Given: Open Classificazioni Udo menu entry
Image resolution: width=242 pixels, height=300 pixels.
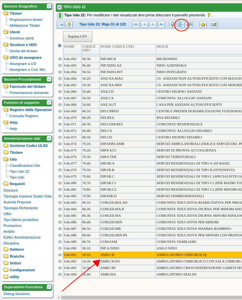Looking at the screenshot, I should tap(25, 166).
